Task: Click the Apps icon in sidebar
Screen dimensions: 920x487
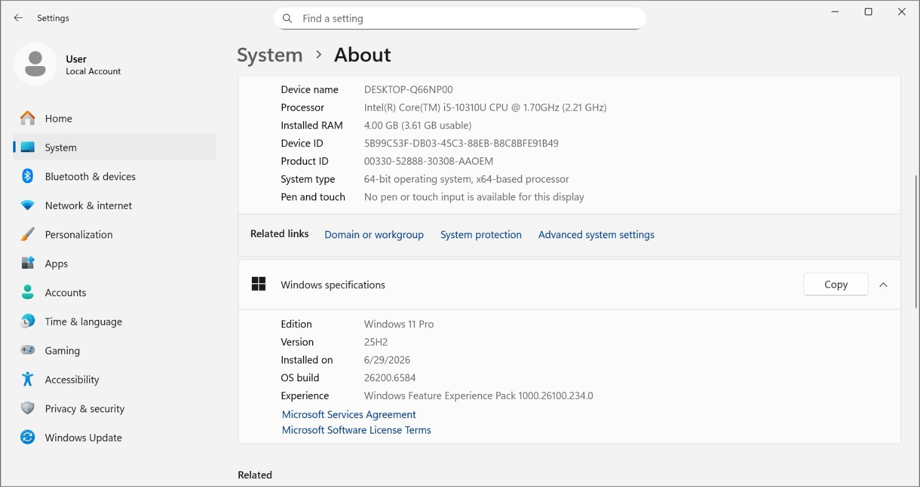Action: tap(28, 263)
